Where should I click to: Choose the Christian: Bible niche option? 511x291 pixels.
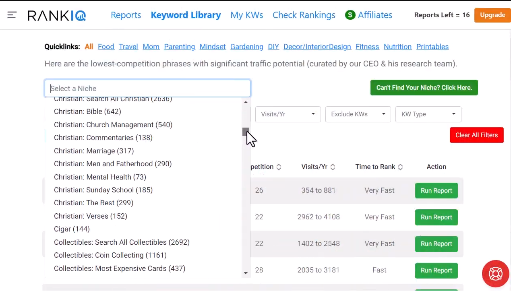click(x=87, y=111)
